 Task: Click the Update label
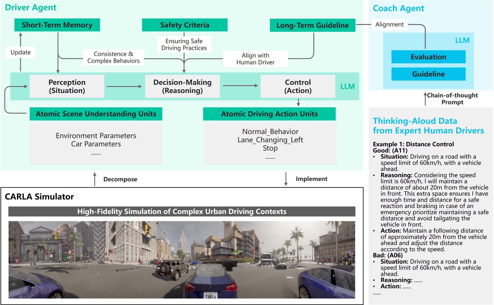pos(21,52)
